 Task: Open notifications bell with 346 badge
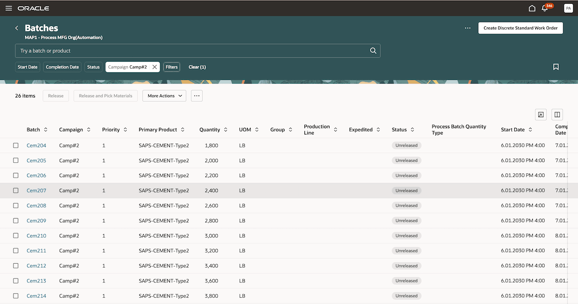click(x=545, y=8)
